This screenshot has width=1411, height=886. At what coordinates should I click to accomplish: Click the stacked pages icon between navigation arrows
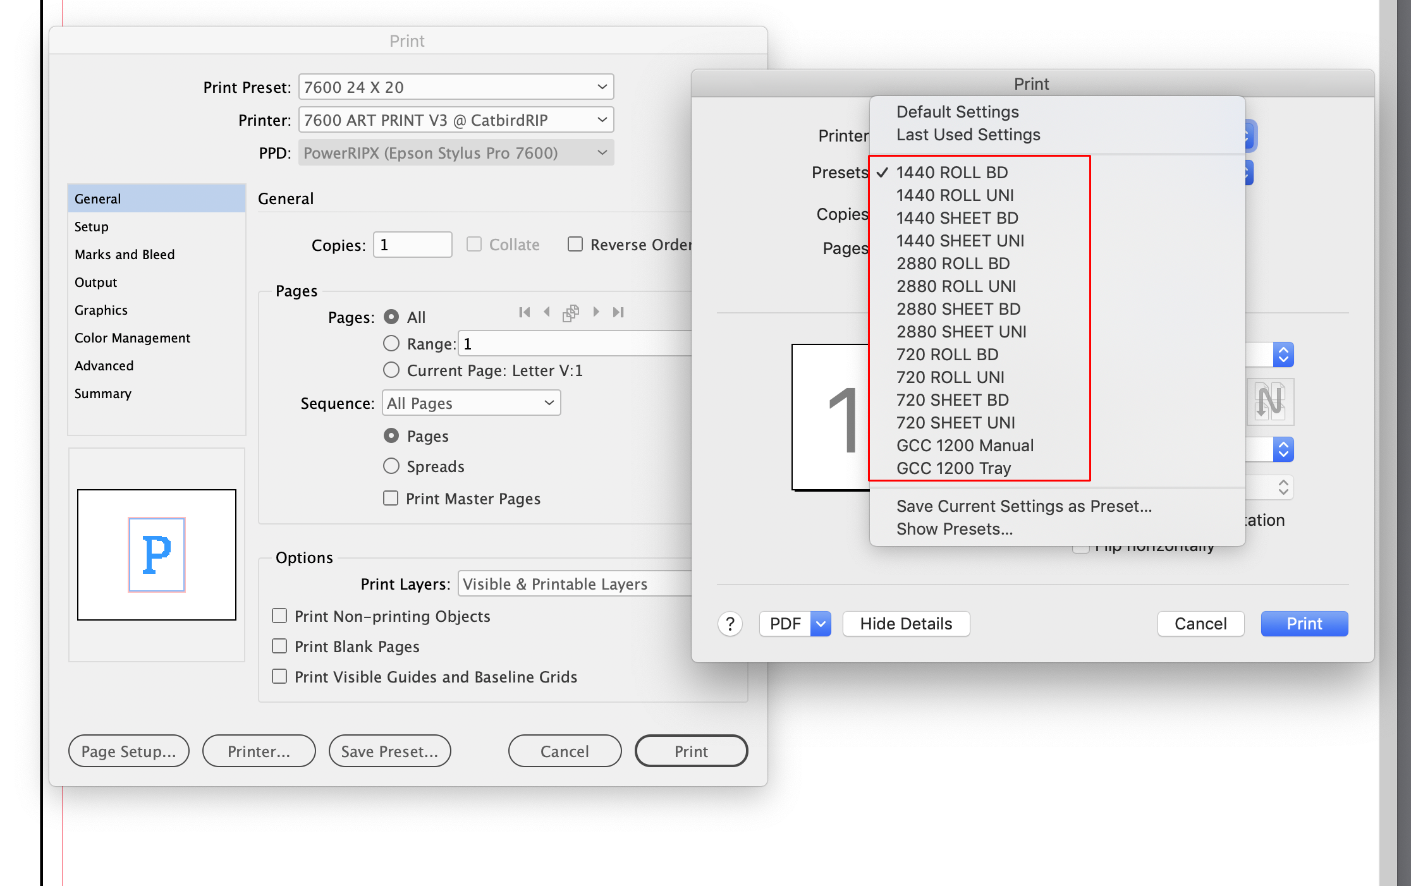(x=571, y=312)
